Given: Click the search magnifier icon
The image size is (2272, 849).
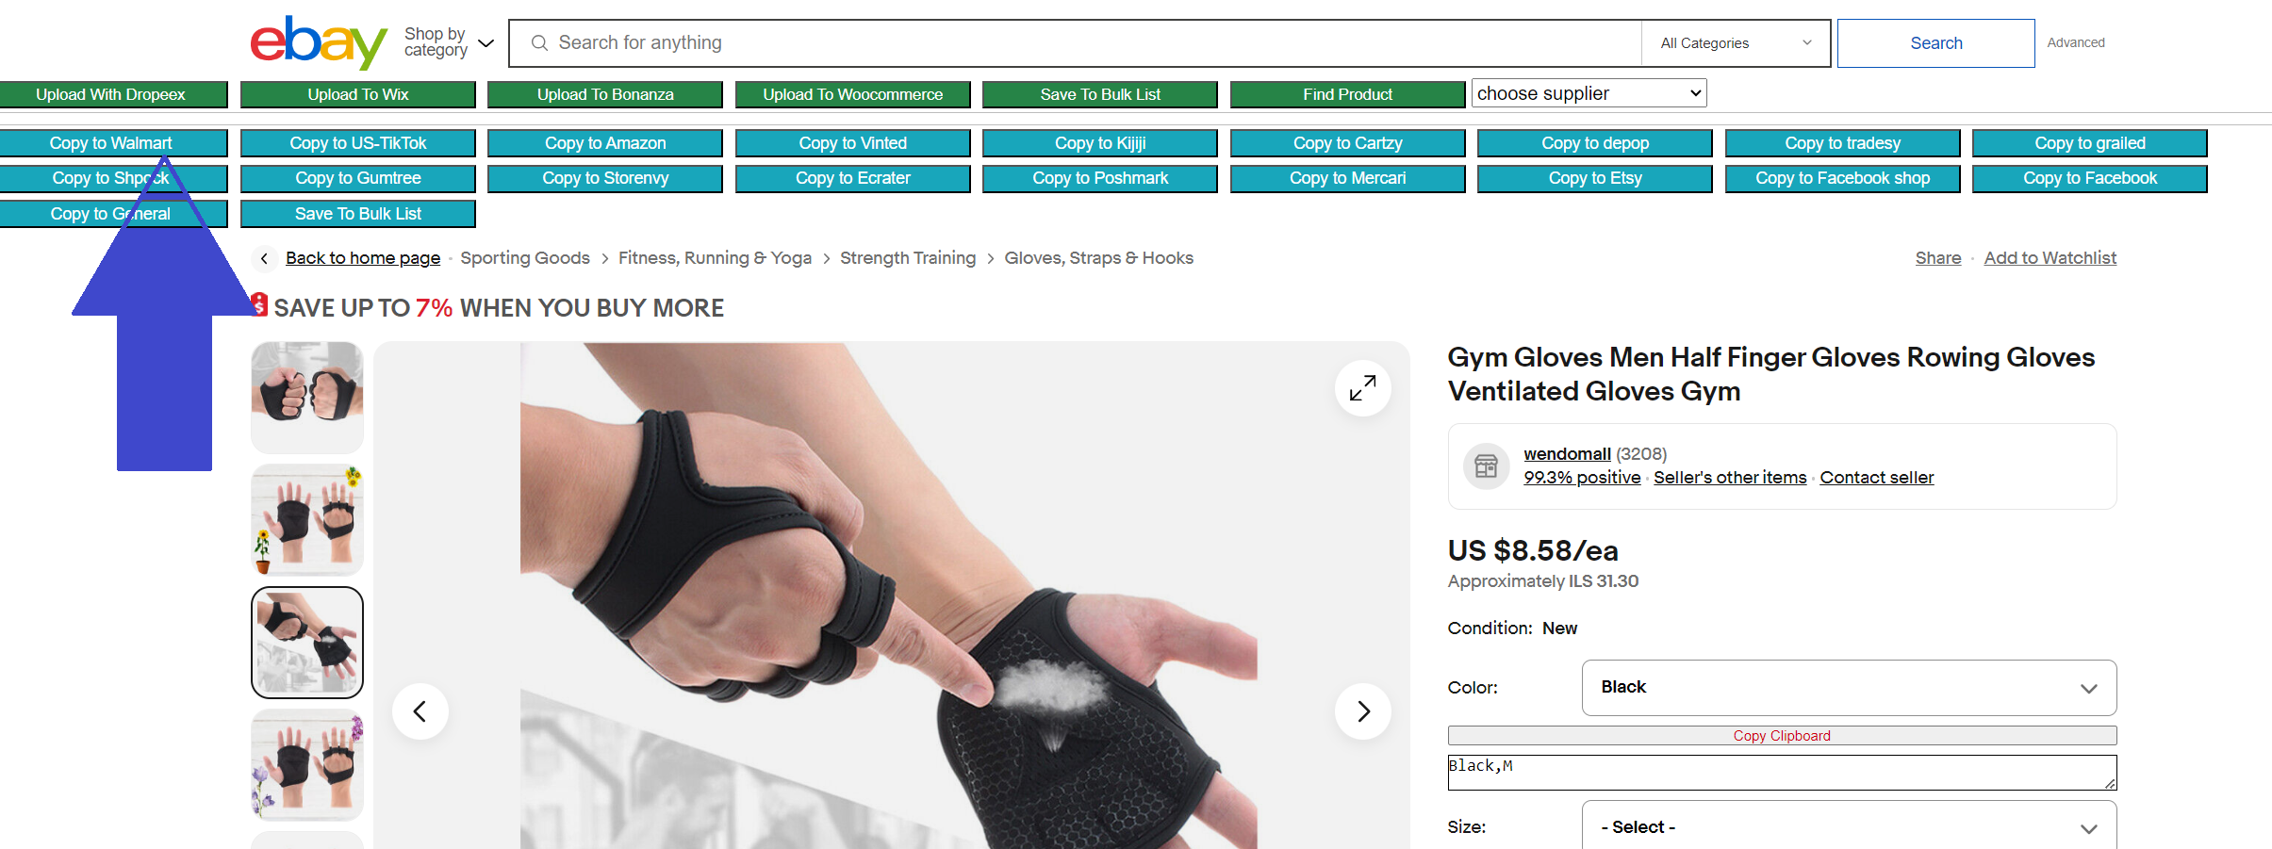Looking at the screenshot, I should click(539, 43).
